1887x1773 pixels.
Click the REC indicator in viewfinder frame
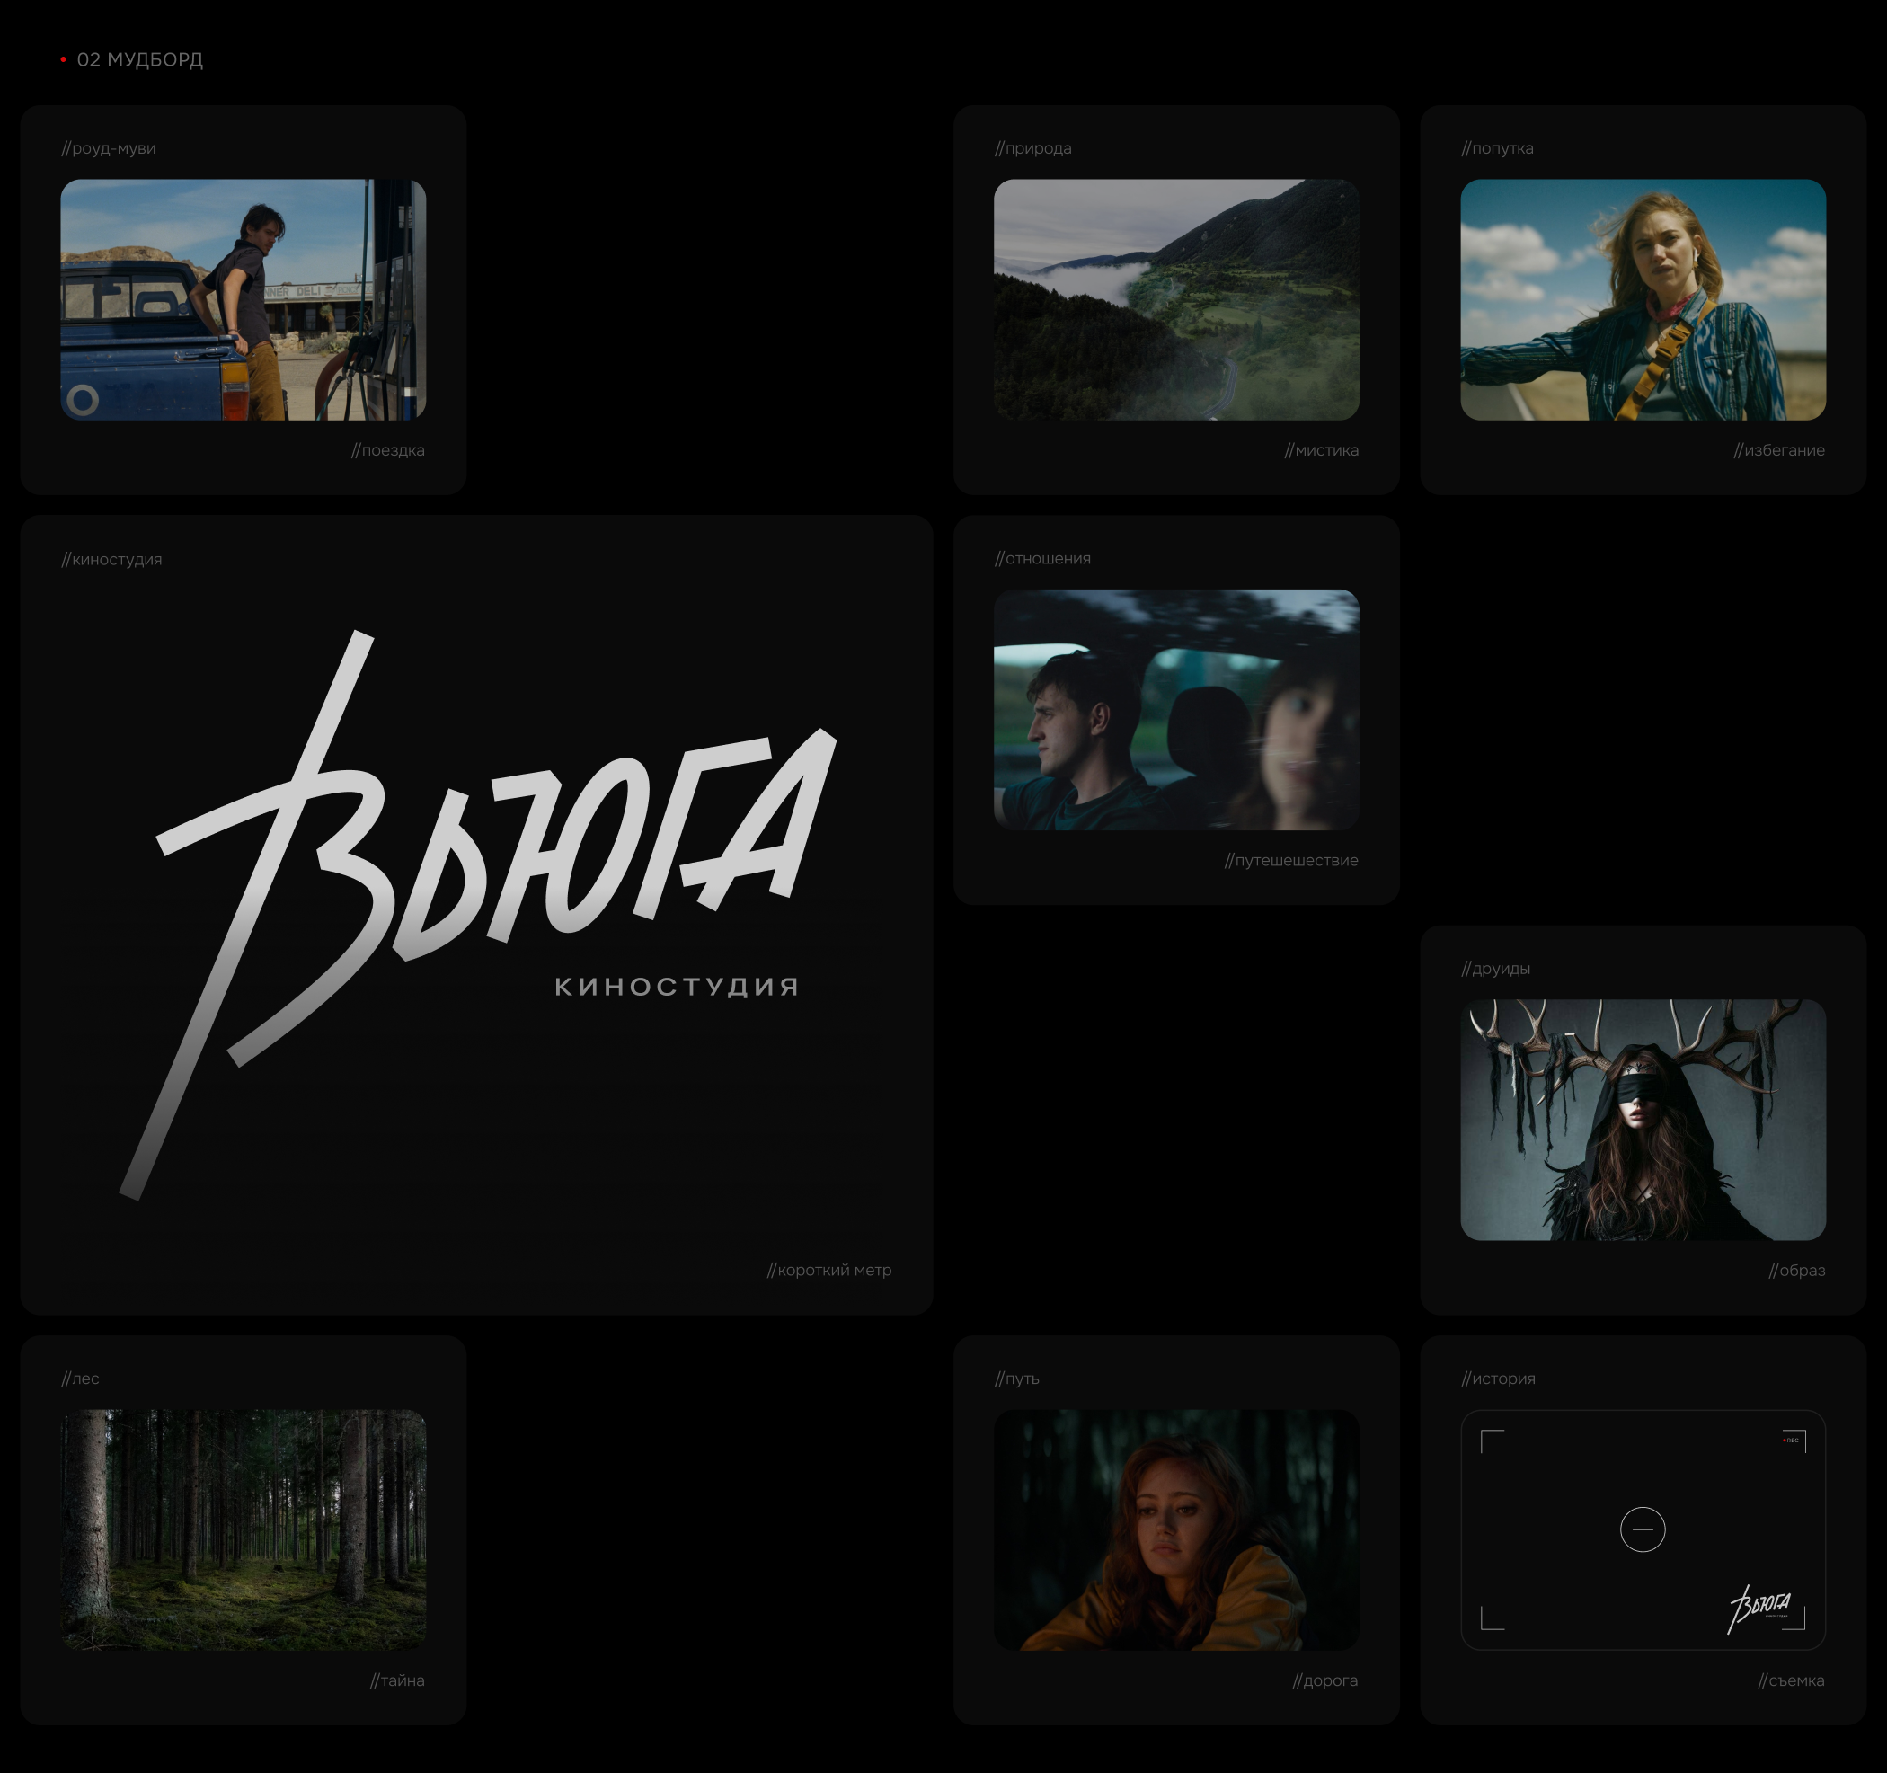point(1790,1440)
